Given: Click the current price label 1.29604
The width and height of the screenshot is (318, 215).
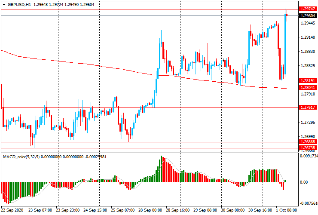Looking at the screenshot, I should [x=308, y=15].
